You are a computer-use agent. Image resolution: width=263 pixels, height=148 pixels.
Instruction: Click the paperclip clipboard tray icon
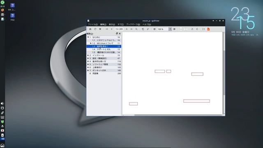click(x=2, y=113)
